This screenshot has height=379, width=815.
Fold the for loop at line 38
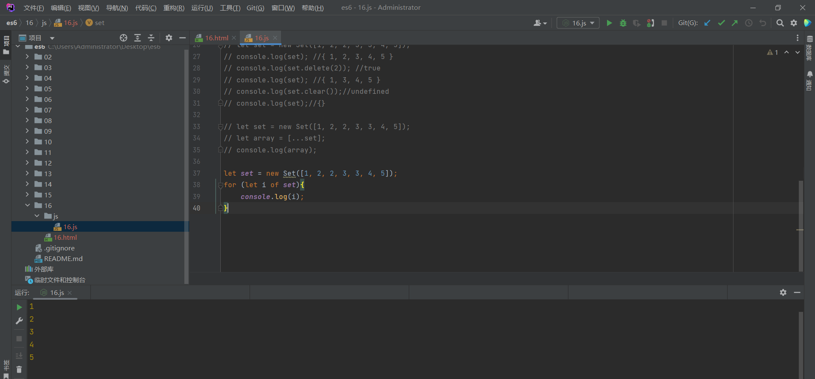click(x=220, y=185)
